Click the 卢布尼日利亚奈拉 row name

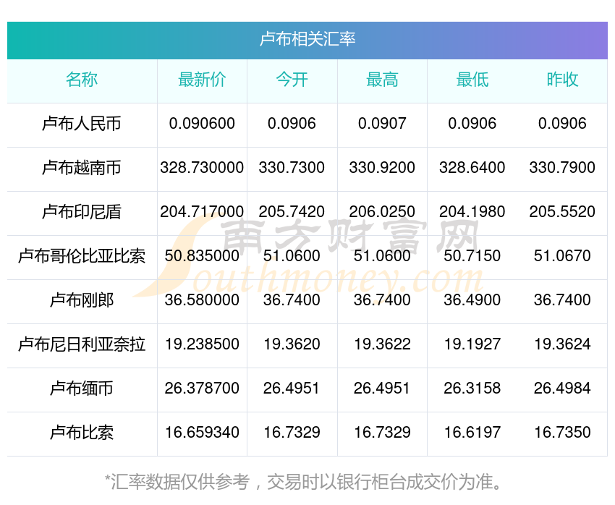[x=82, y=344]
